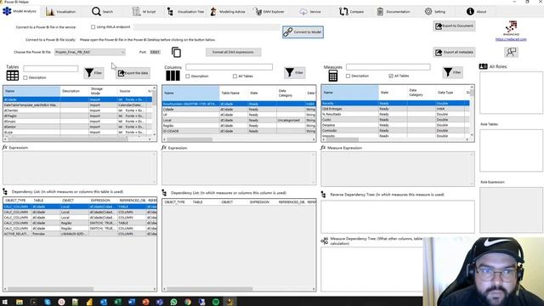Enable Using XMLA endpoint checkbox
The width and height of the screenshot is (544, 306).
93,26
